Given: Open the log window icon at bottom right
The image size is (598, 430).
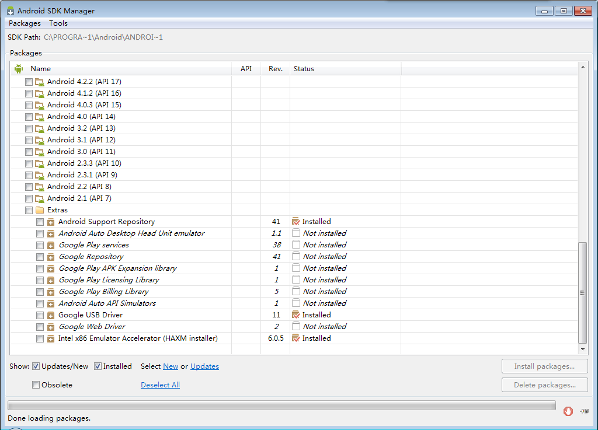Looking at the screenshot, I should coord(584,411).
